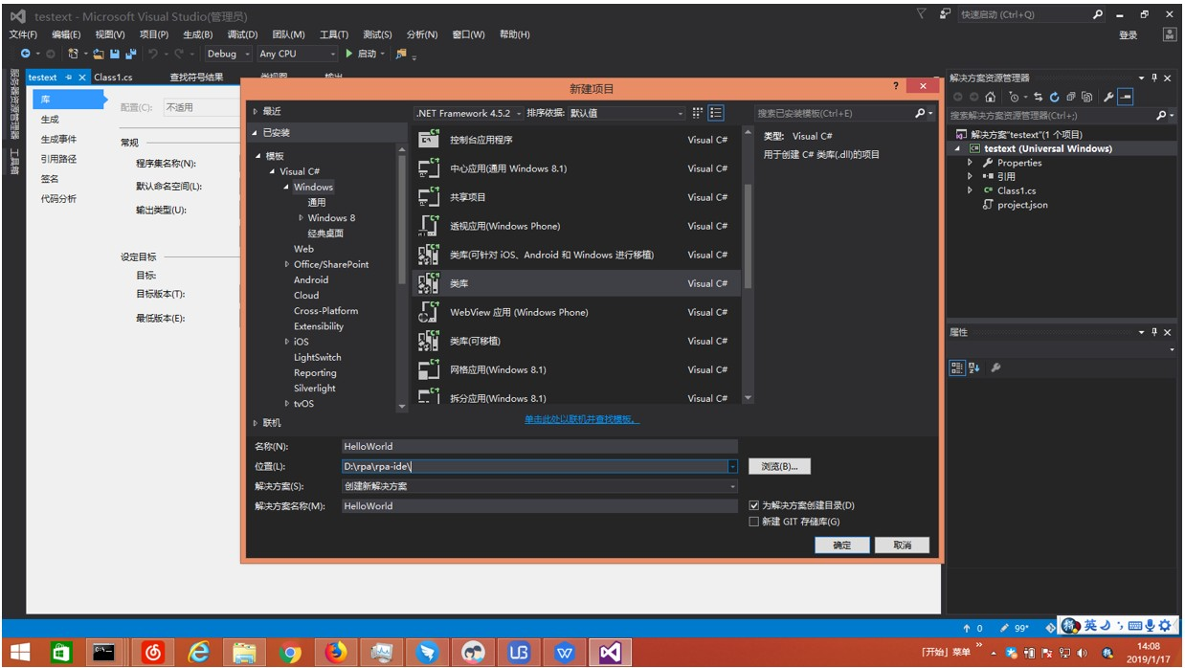This screenshot has width=1185, height=668.
Task: Collapse the Visual C# template node
Action: 273,171
